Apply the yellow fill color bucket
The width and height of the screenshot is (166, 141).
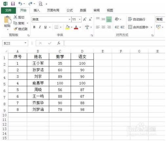(68, 27)
